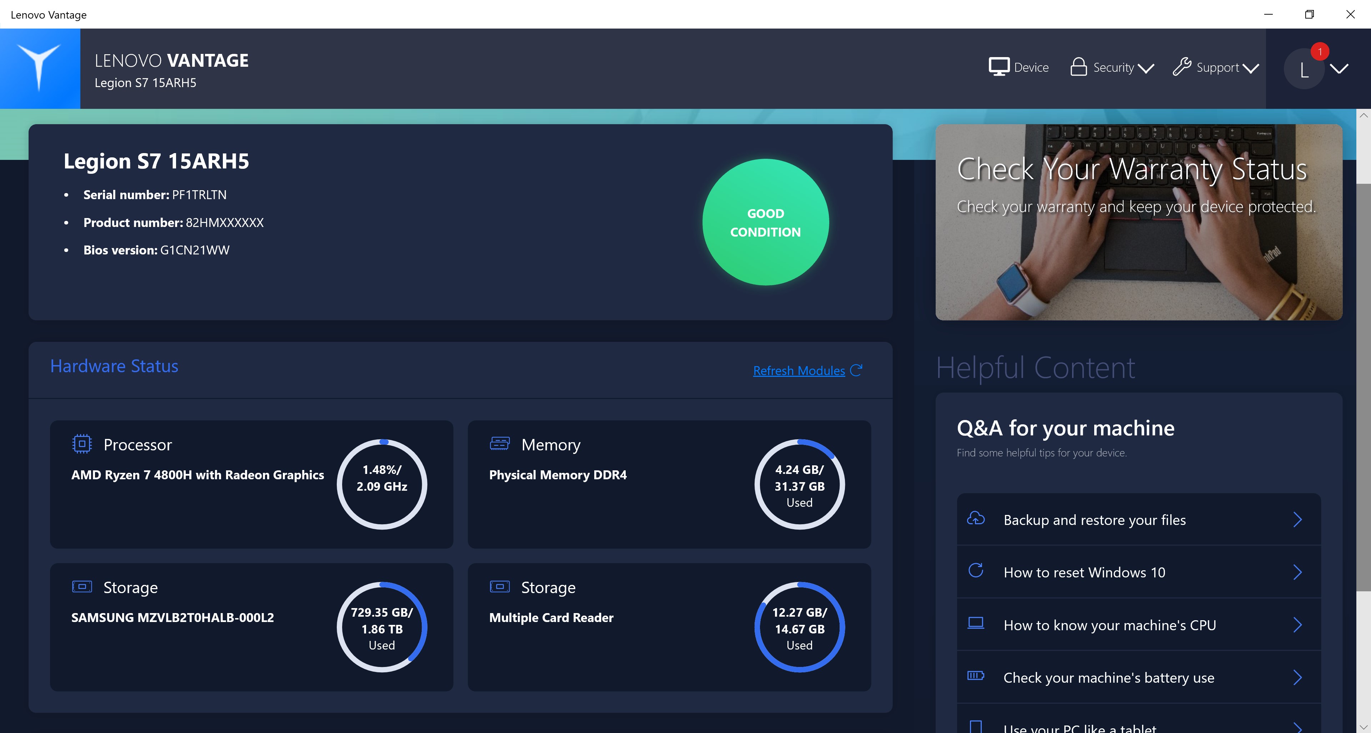This screenshot has width=1371, height=733.
Task: Click the Hardware Status heading
Action: pyautogui.click(x=114, y=366)
